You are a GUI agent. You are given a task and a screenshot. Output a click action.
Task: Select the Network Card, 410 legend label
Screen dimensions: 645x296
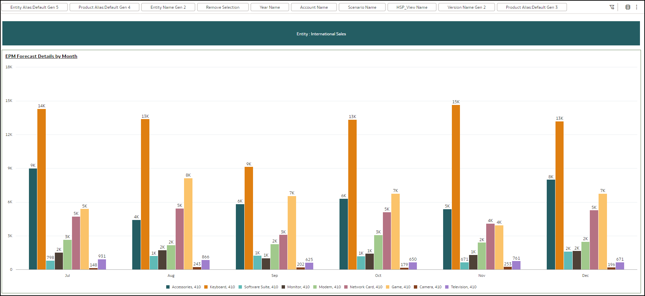(366, 287)
